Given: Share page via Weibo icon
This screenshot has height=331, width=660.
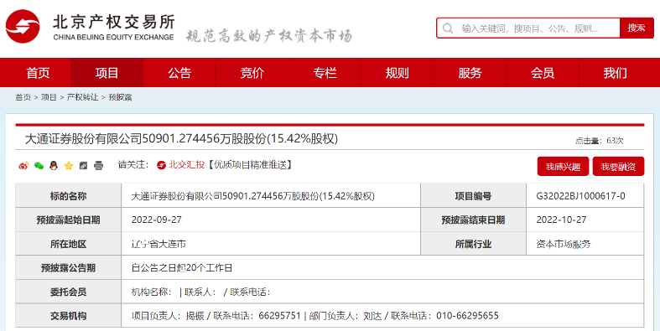Looking at the screenshot, I should pos(23,166).
